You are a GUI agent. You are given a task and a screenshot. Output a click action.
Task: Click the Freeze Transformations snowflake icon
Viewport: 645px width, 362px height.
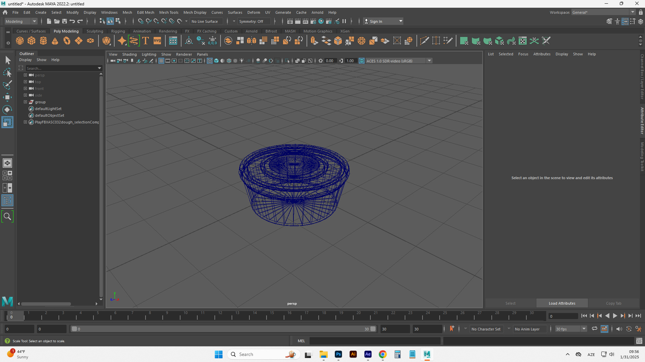click(x=212, y=41)
